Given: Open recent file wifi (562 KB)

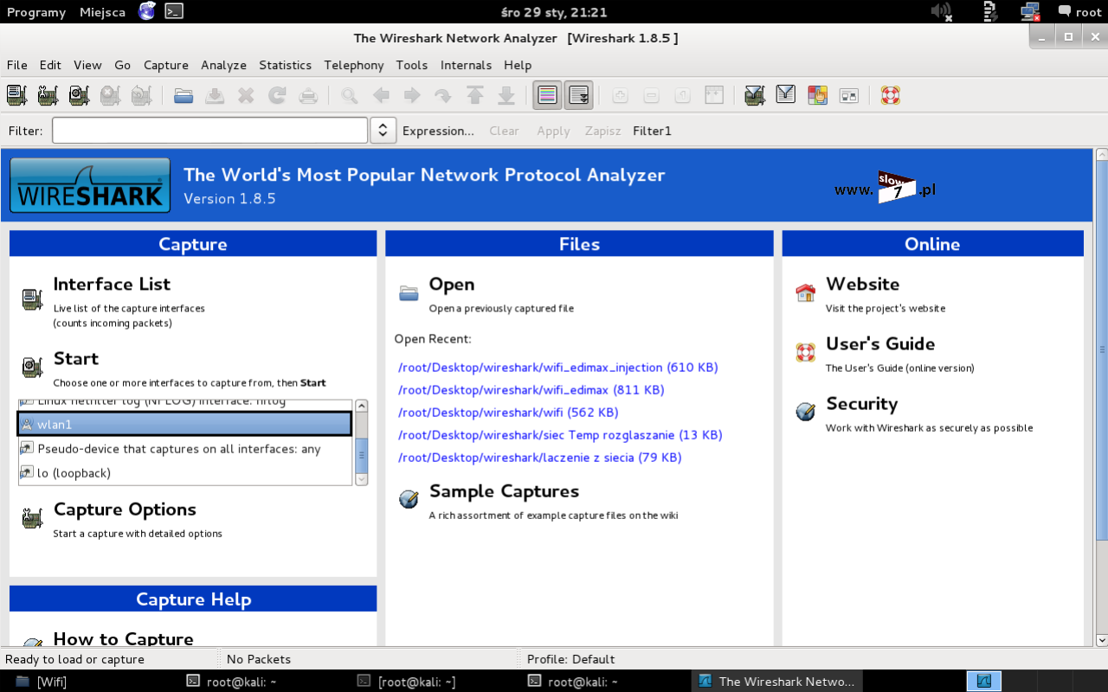Looking at the screenshot, I should click(x=508, y=412).
